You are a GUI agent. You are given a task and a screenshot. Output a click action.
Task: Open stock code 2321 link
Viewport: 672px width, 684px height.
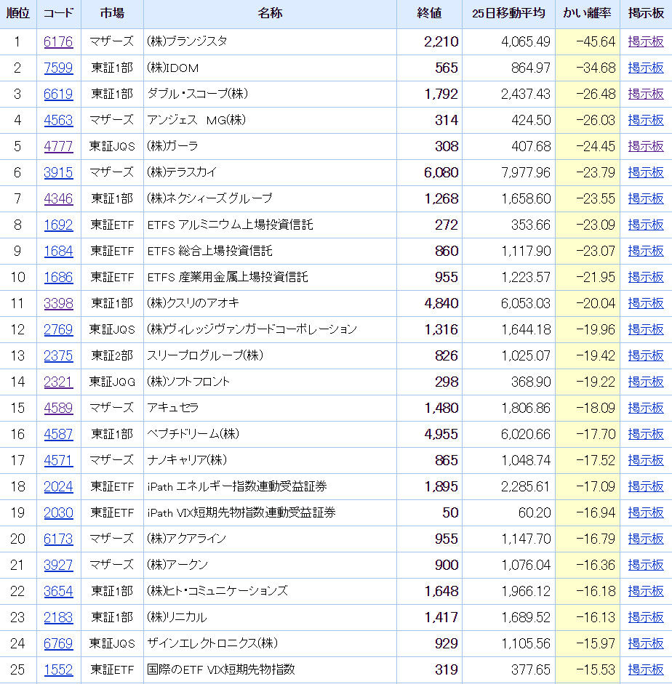tap(58, 382)
